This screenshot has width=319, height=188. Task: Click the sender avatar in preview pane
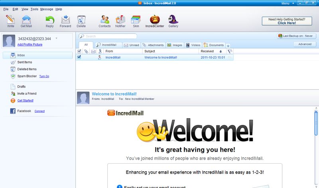(83, 98)
